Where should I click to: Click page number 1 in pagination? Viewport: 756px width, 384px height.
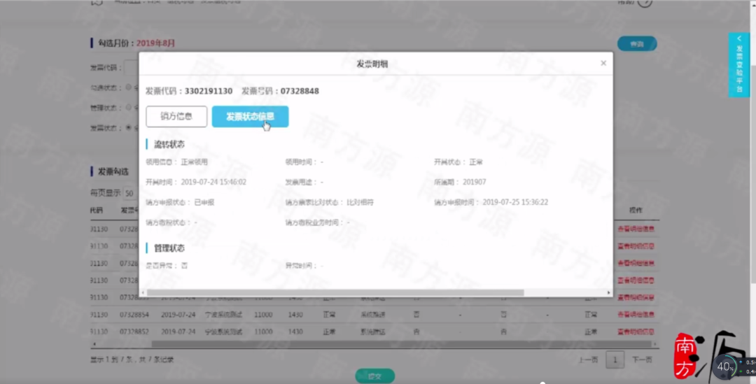coord(615,360)
